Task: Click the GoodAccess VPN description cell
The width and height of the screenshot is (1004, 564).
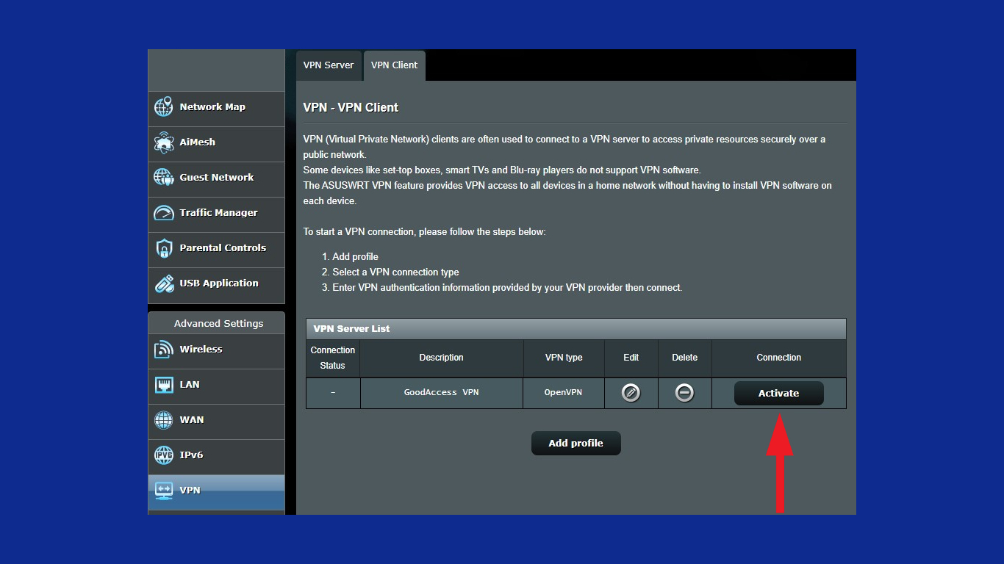Action: click(x=441, y=393)
